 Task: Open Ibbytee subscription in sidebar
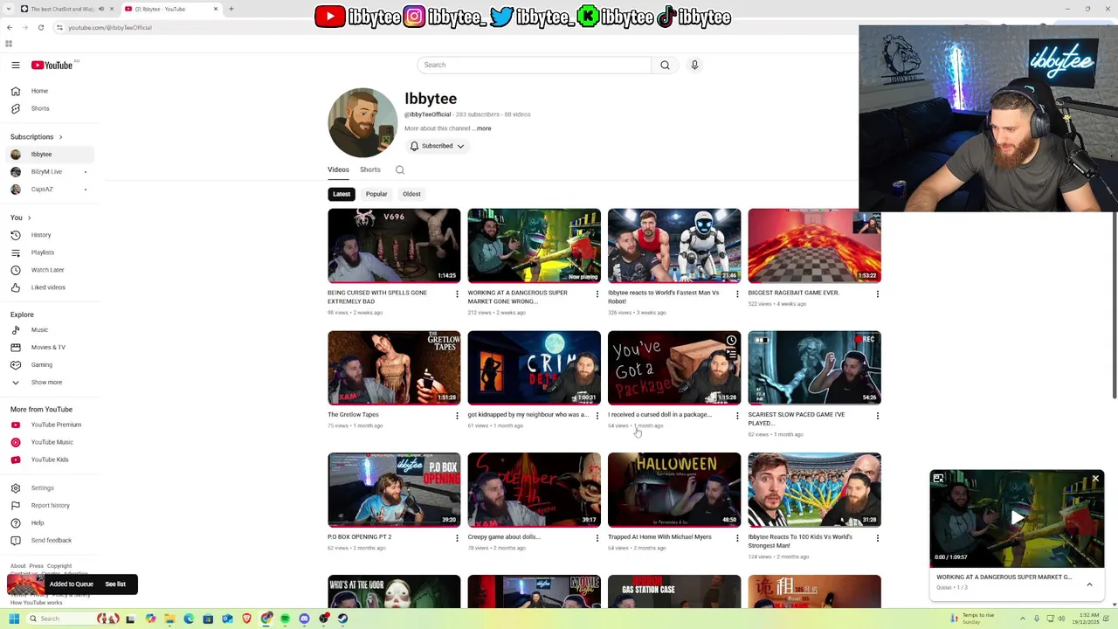(51, 155)
